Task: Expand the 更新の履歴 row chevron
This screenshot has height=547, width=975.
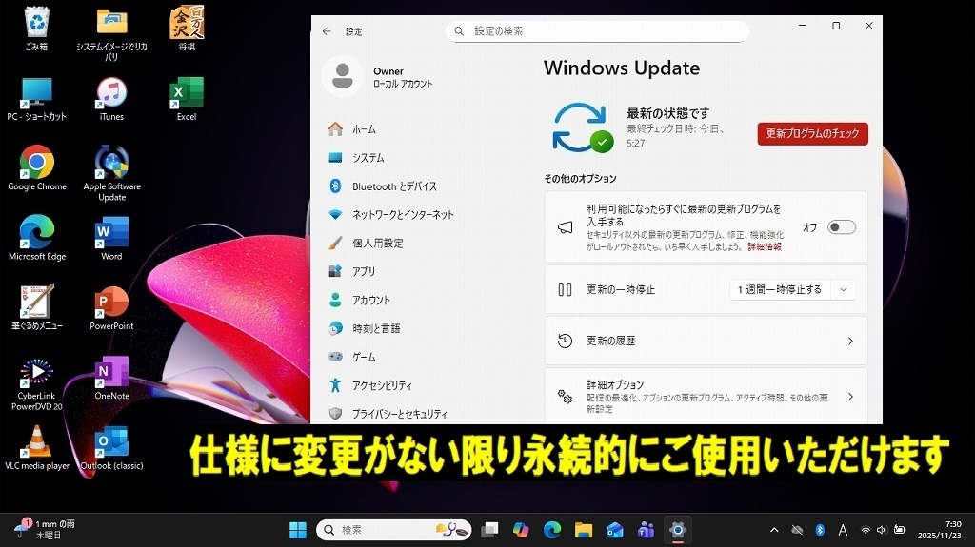Action: [850, 341]
